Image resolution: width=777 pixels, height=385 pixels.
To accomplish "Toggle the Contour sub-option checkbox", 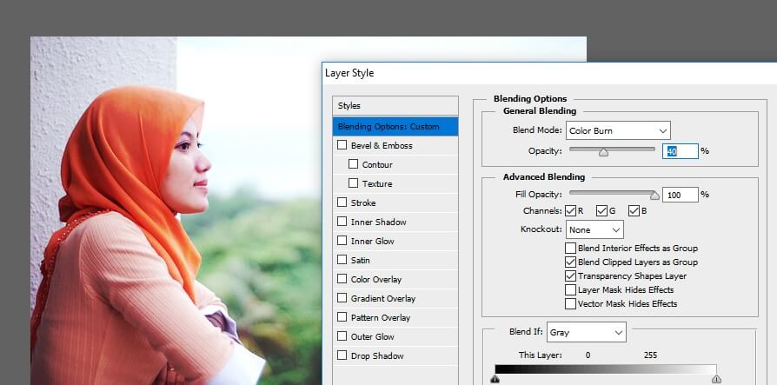I will tap(354, 165).
